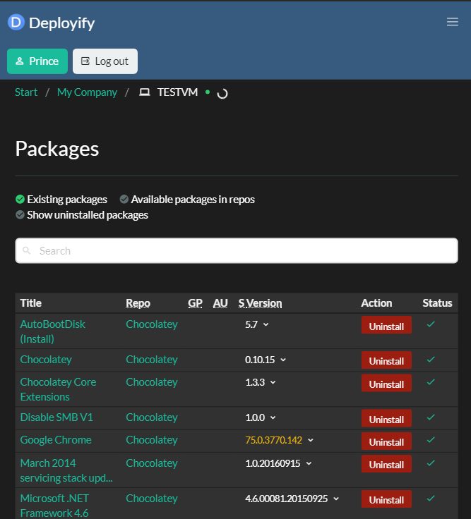Click the AU column header
This screenshot has width=471, height=519.
pyautogui.click(x=220, y=303)
